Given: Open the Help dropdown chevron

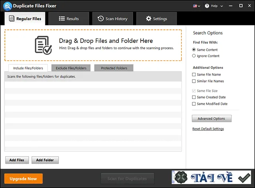Looking at the screenshot, I should (x=222, y=6).
